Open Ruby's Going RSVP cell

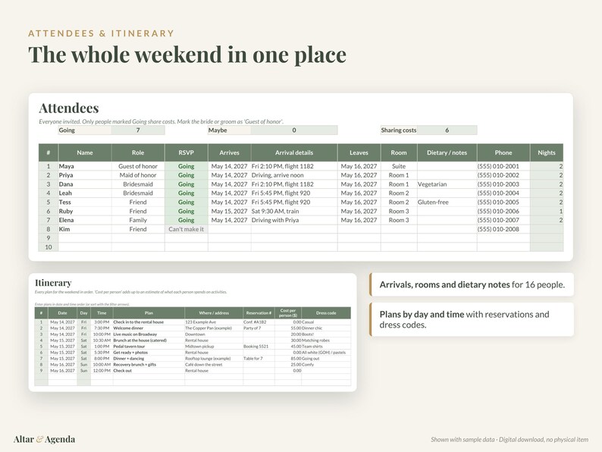[187, 212]
